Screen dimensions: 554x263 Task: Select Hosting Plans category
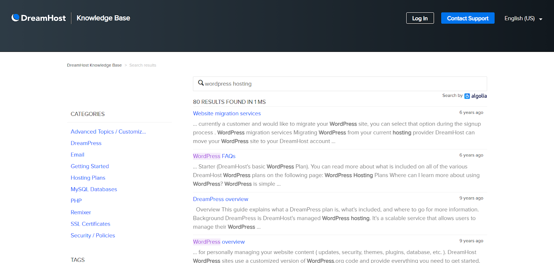(88, 178)
